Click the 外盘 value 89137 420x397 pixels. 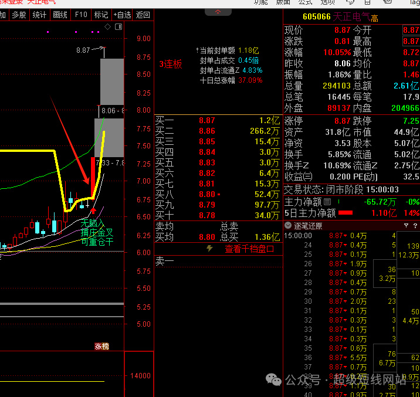[x=338, y=108]
